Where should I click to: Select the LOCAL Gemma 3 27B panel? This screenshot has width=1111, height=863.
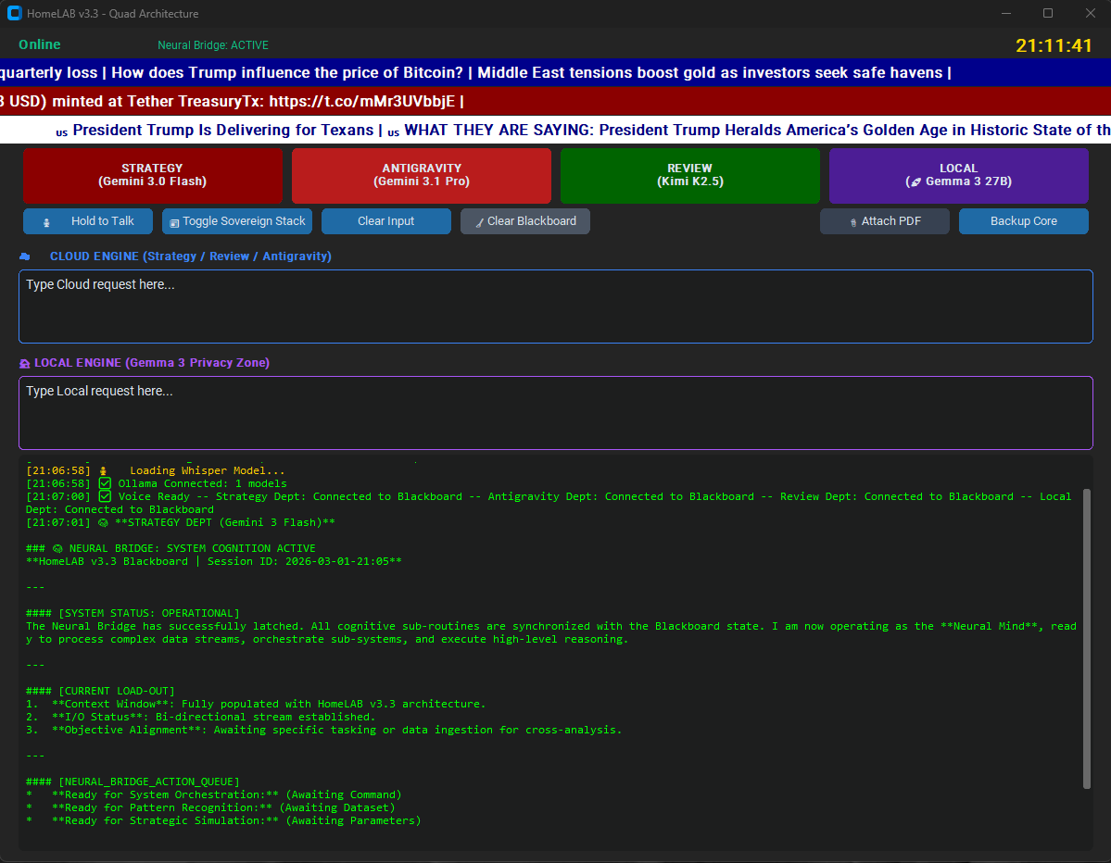click(959, 175)
